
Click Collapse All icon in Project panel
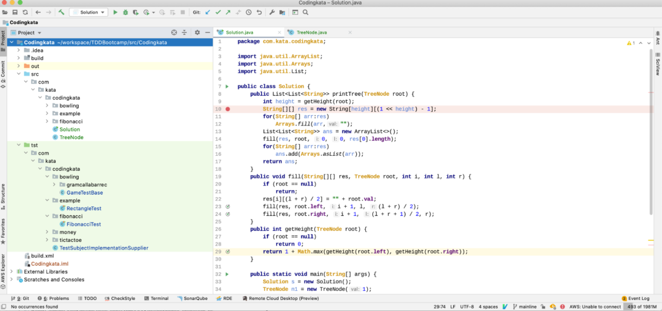[x=184, y=32]
